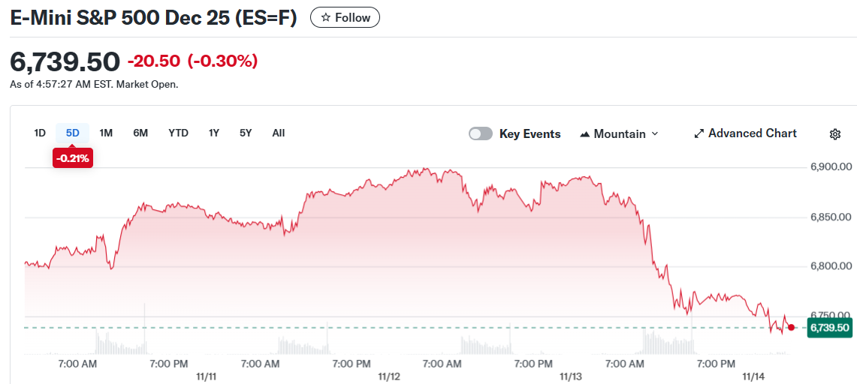The width and height of the screenshot is (857, 384).
Task: Open chart settings gear icon
Action: (x=834, y=134)
